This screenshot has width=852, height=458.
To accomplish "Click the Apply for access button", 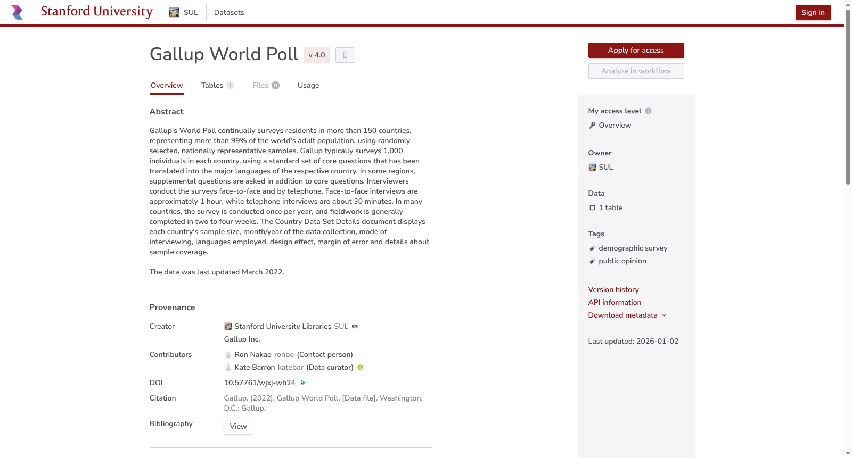I will tap(636, 50).
